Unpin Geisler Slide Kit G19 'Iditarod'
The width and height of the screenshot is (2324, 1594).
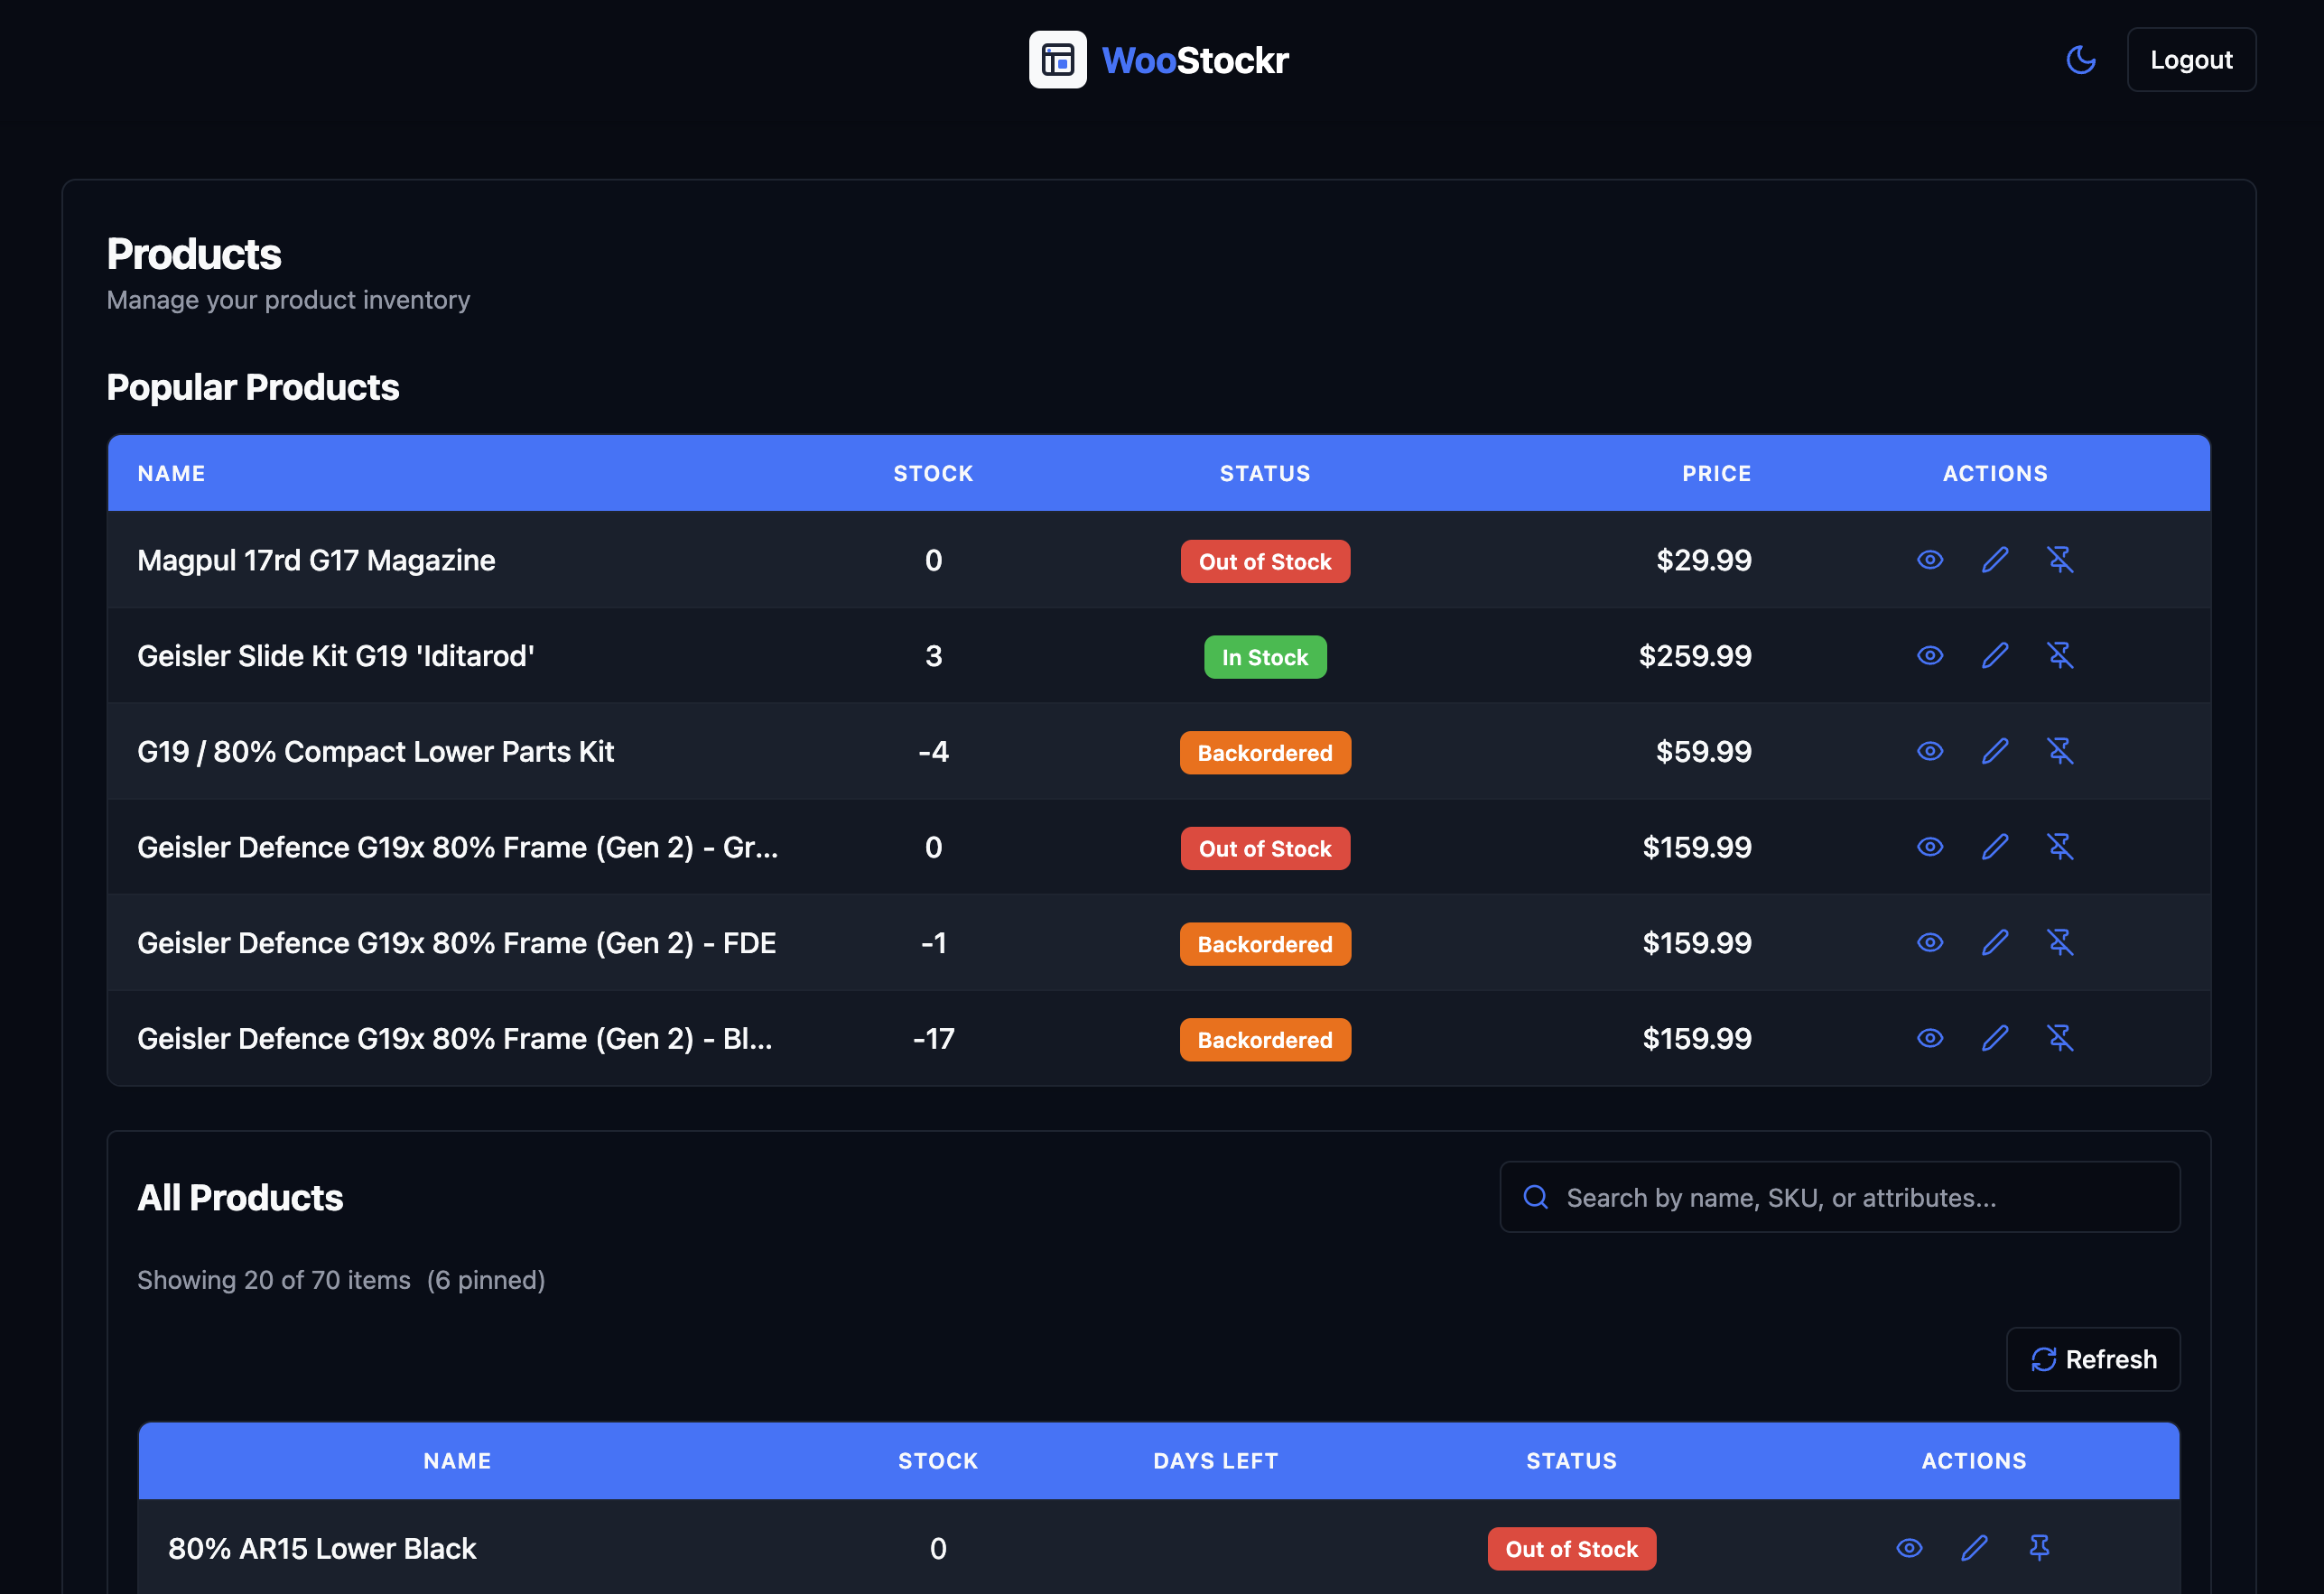click(x=2060, y=655)
